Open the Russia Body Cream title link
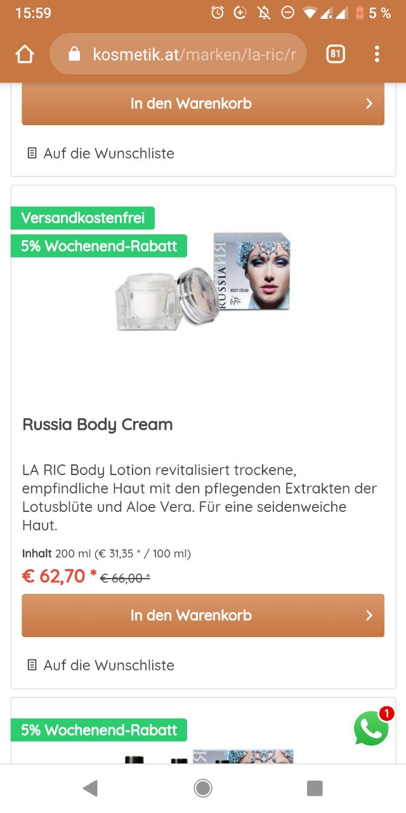 click(98, 424)
